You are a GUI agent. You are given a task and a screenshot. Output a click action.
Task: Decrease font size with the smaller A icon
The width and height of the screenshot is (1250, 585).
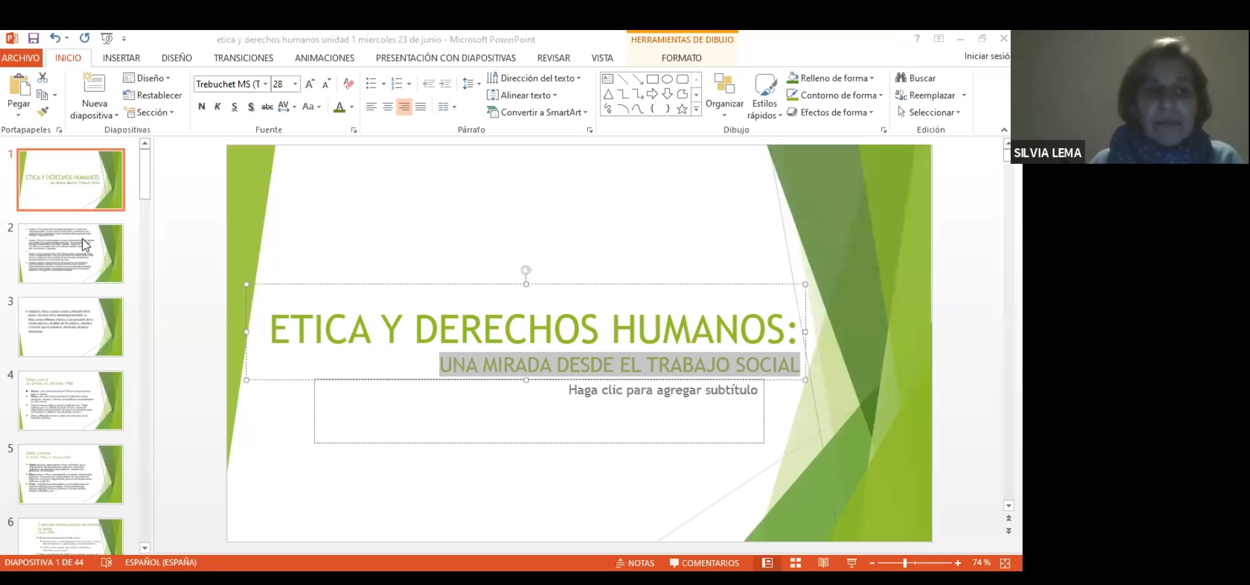326,84
